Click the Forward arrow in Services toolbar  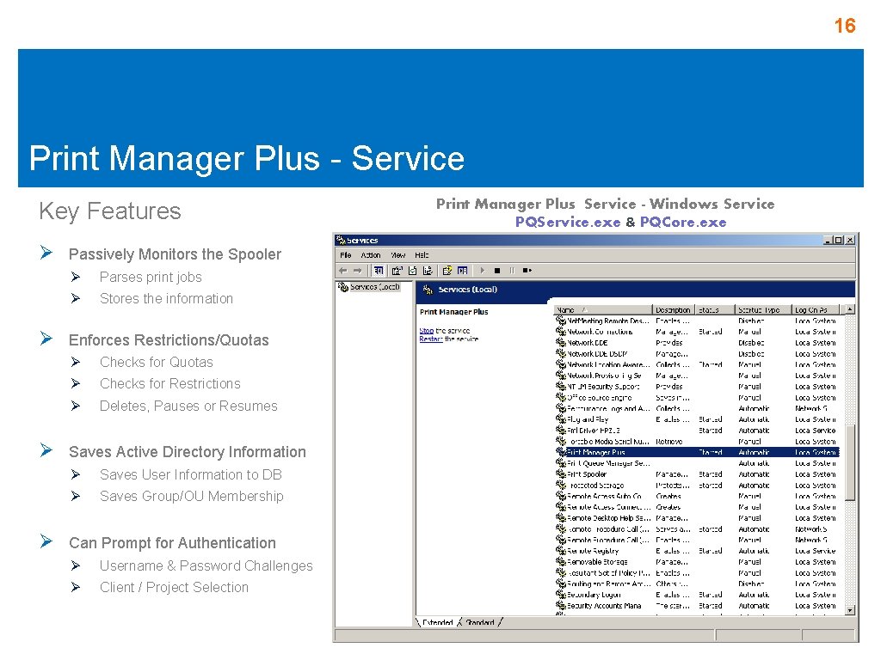(357, 271)
